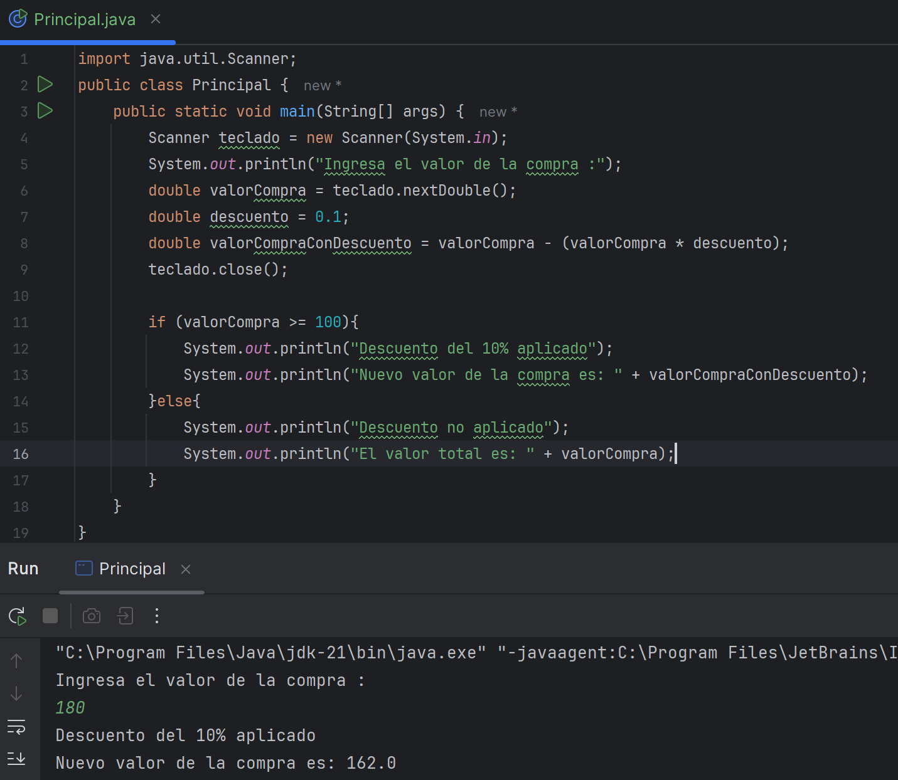Screen dimensions: 898x780
Task: Click the console input value 180
Action: pos(70,708)
